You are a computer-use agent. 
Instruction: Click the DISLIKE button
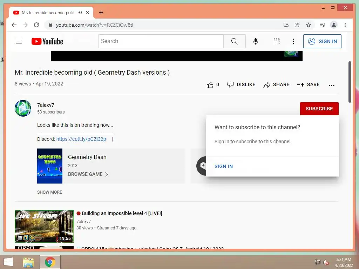(x=241, y=85)
